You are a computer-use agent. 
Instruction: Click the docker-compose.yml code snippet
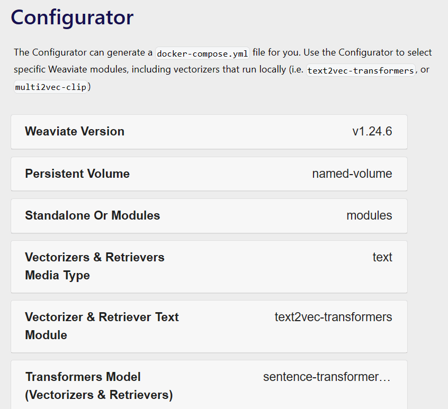[202, 53]
